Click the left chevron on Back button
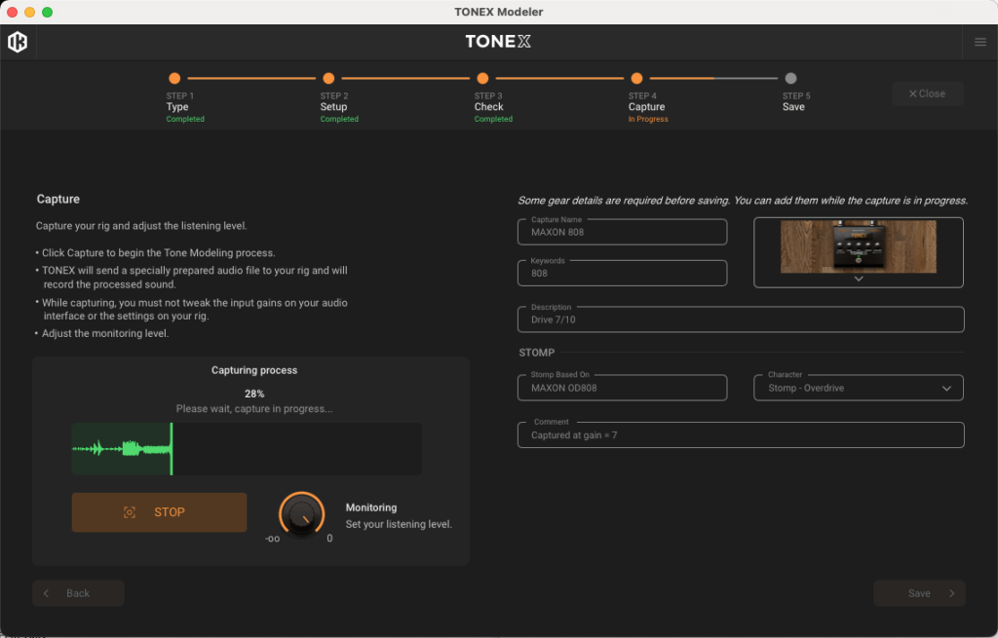 pos(46,593)
